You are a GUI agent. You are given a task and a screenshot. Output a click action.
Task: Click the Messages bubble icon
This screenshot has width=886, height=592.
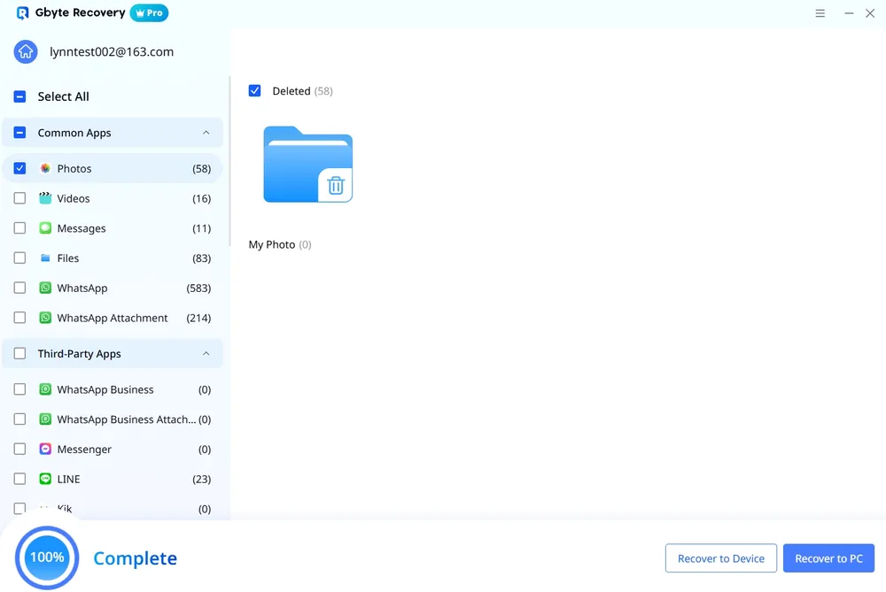45,228
